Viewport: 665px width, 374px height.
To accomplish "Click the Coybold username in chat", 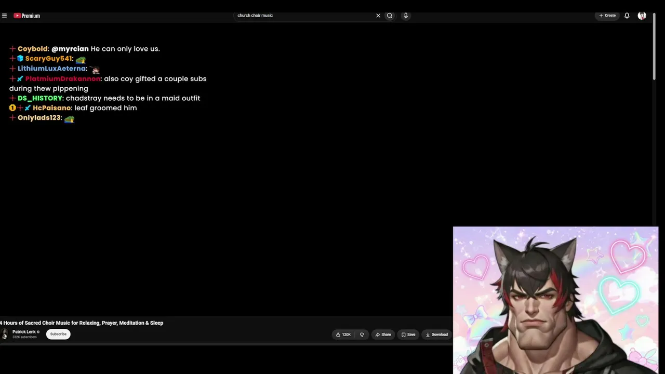I will tap(33, 49).
